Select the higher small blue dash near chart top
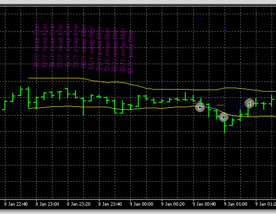Screen dimensions: 276x214 [x=201, y=19]
